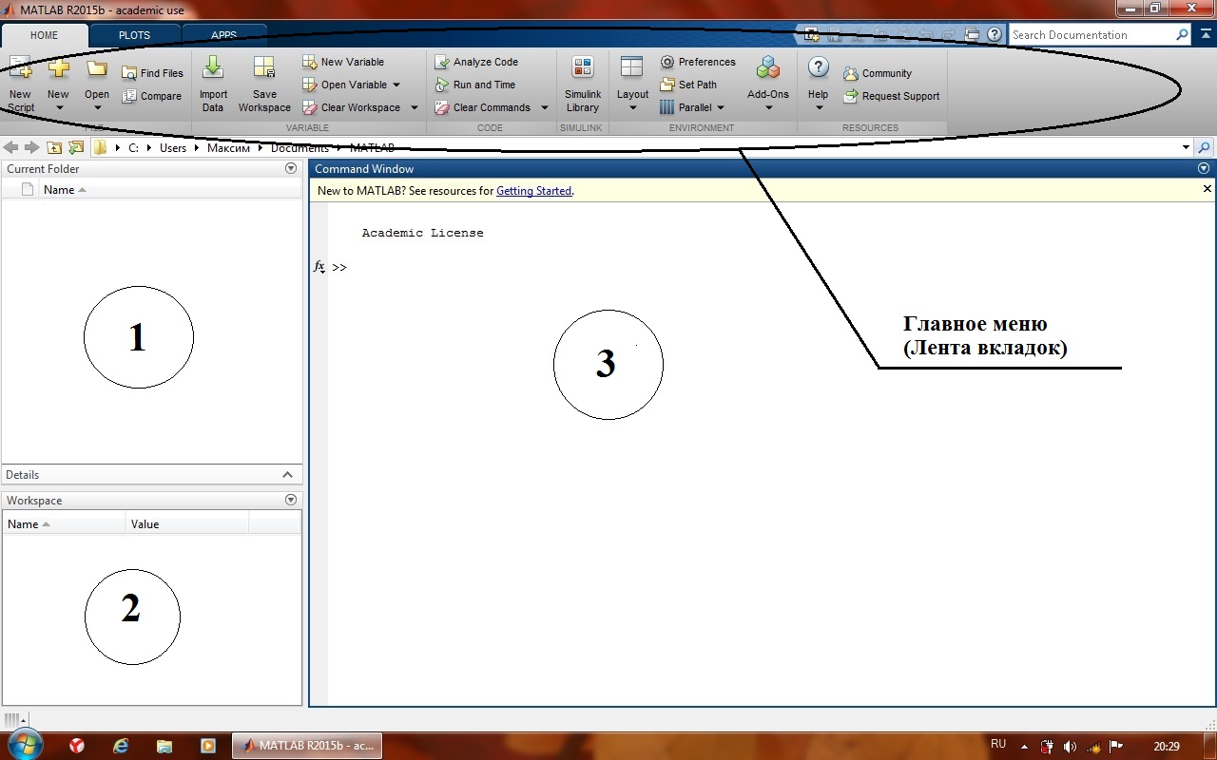Open the Current Folder panel actions menu

292,168
